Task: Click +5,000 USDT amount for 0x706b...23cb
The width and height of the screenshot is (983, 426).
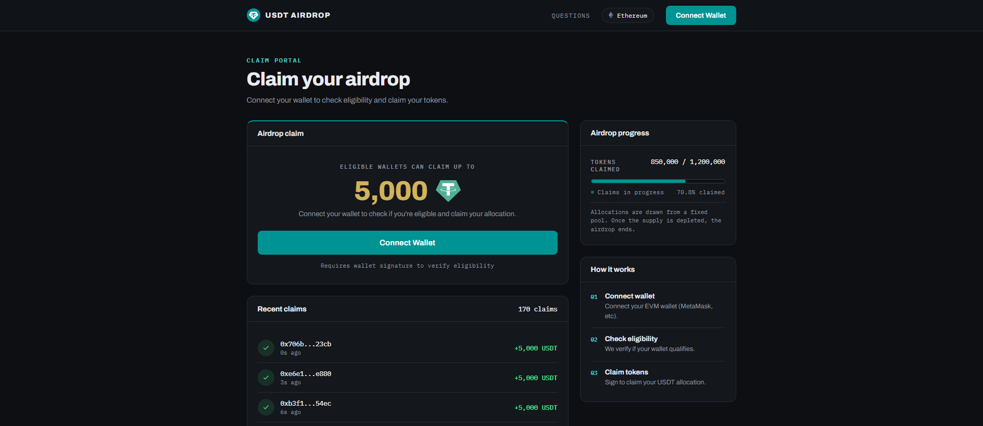Action: [536, 348]
